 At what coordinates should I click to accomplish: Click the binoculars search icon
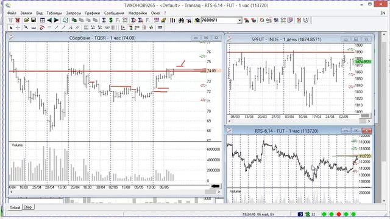182,20
